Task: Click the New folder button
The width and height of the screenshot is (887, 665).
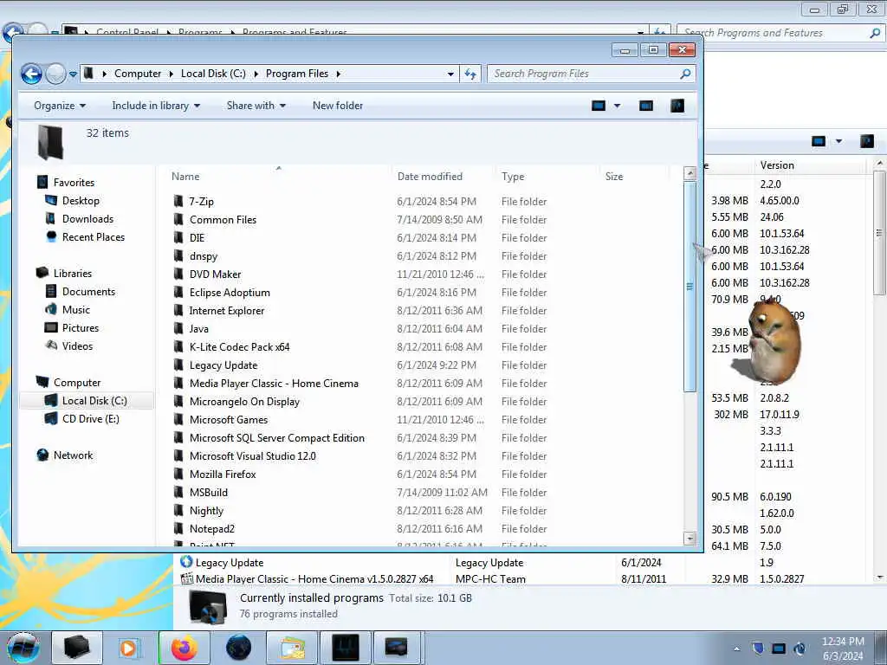Action: [x=338, y=106]
